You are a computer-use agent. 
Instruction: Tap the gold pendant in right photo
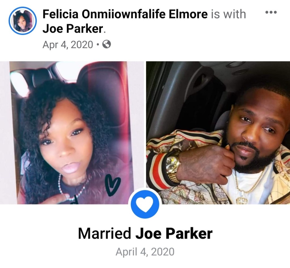click(241, 200)
